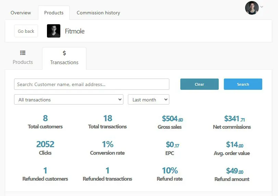
Task: Click the dollar sign Transactions icon
Action: [64, 53]
